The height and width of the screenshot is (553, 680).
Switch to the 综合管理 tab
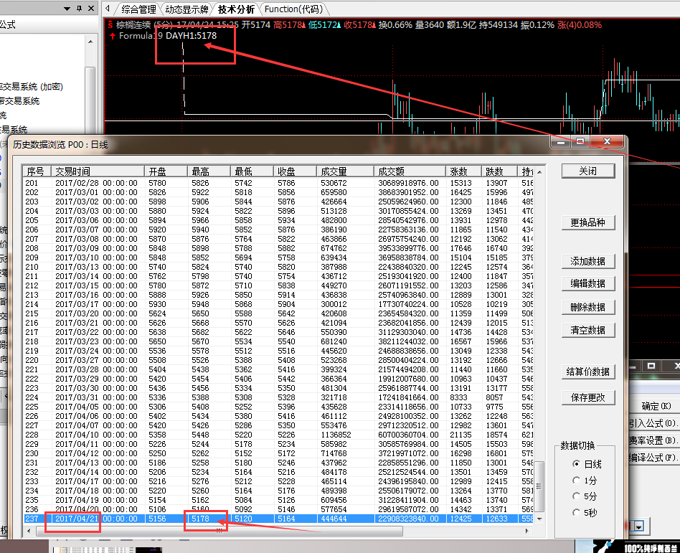pyautogui.click(x=138, y=9)
